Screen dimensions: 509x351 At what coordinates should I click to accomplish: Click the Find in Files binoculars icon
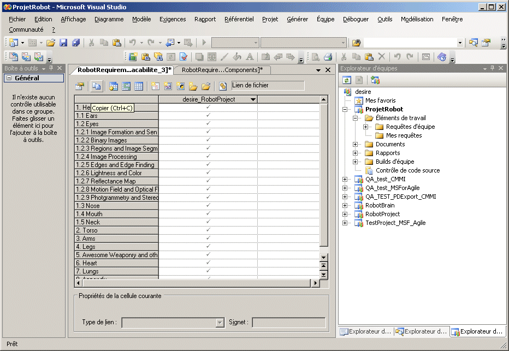[357, 43]
